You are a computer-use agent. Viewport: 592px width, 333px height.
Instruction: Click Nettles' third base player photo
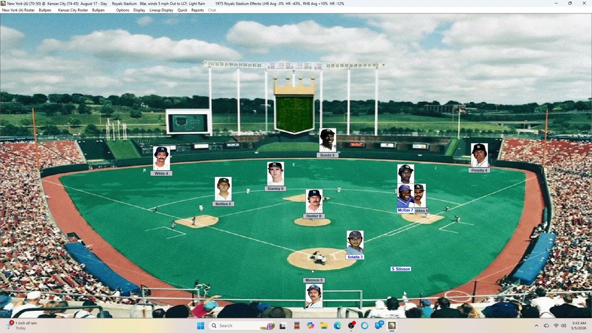(x=223, y=189)
